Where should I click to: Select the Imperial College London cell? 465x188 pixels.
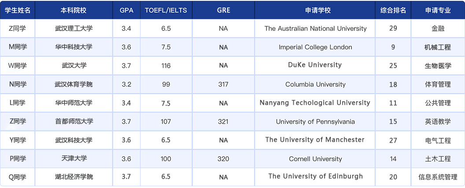click(315, 47)
